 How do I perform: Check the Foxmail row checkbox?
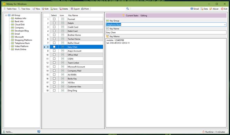(54, 19)
